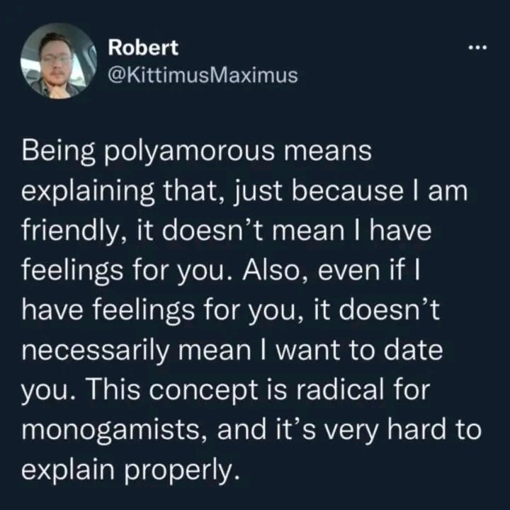
Task: Visit the @KittimusMaximus handle link
Action: (x=203, y=75)
